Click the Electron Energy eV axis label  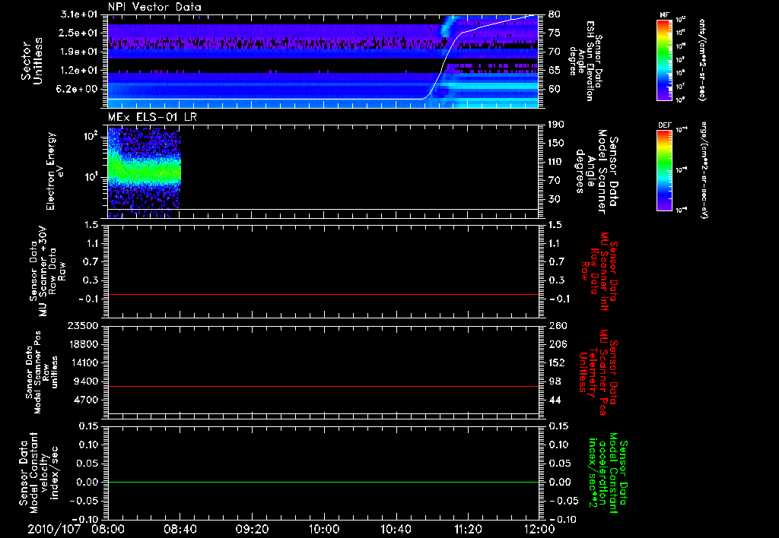click(x=56, y=171)
